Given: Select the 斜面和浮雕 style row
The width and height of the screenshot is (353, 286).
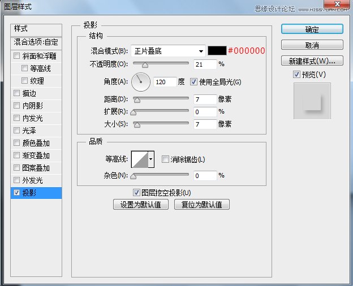Looking at the screenshot, I should [x=36, y=56].
